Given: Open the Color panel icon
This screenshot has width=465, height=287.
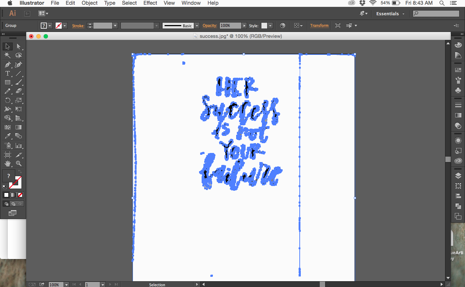Looking at the screenshot, I should coord(458,45).
